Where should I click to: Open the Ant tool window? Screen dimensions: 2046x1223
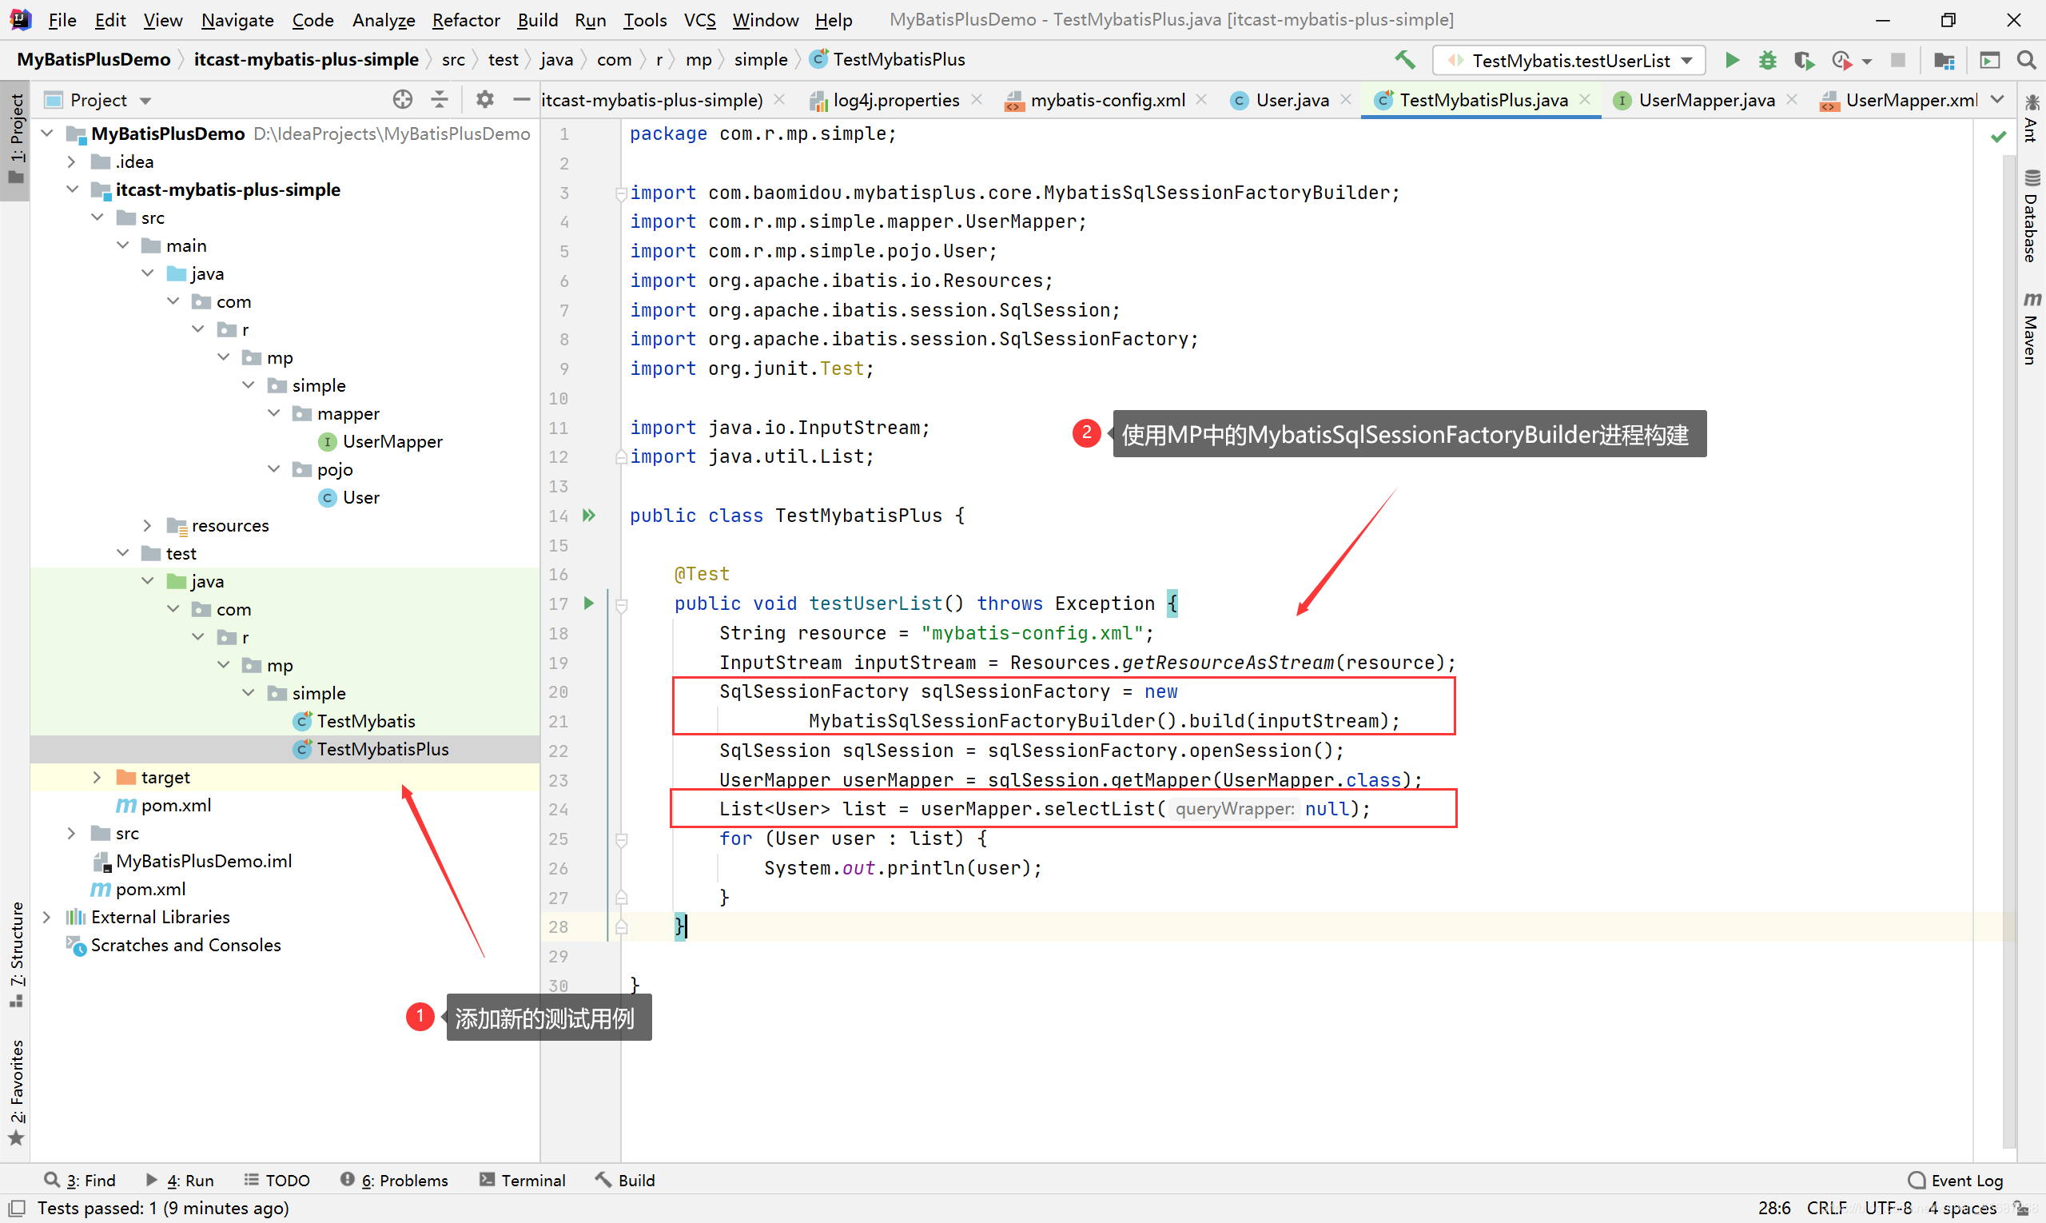2031,119
